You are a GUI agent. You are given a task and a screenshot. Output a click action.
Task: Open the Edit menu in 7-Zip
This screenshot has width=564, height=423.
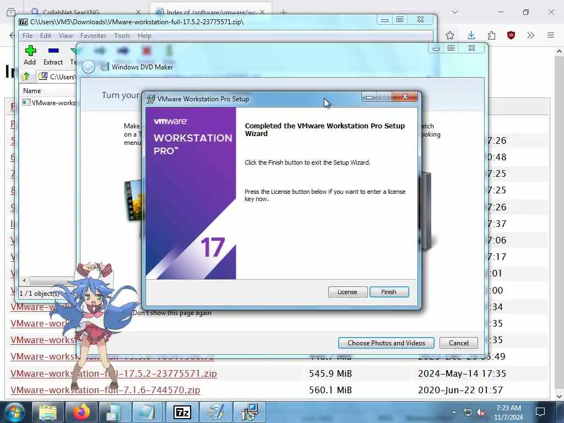pyautogui.click(x=45, y=36)
